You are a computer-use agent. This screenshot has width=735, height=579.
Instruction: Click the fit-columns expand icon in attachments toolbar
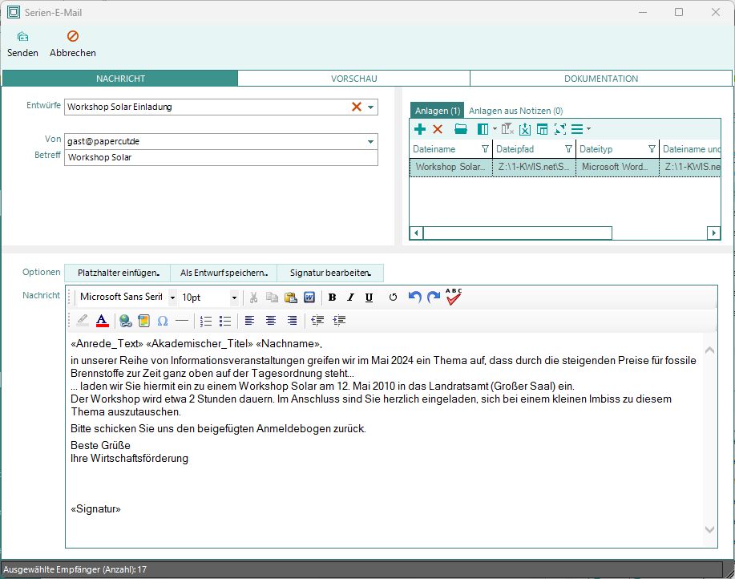click(560, 129)
